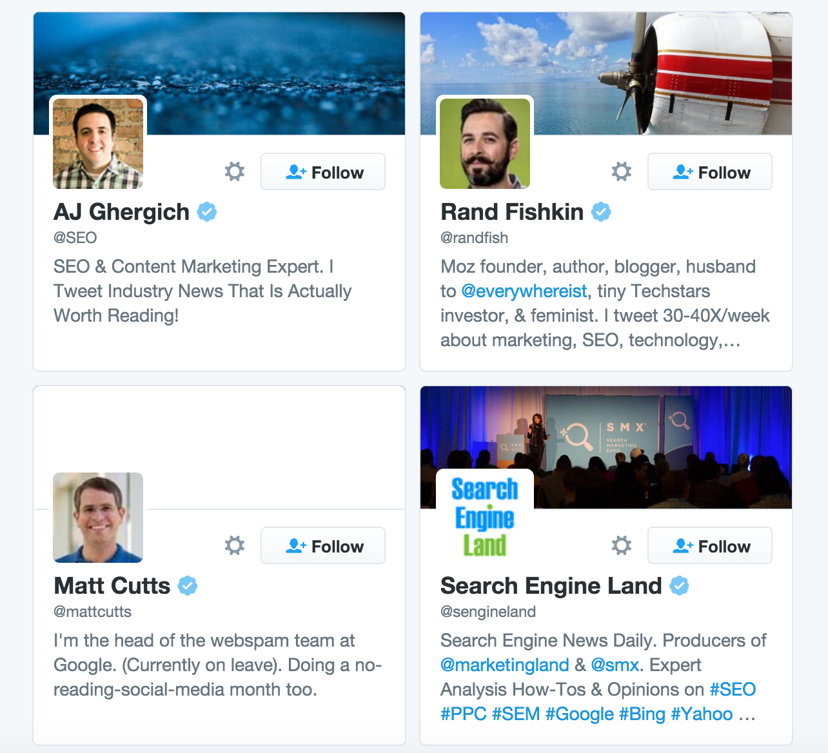
Task: Open the @randfish profile name link
Action: (x=474, y=237)
